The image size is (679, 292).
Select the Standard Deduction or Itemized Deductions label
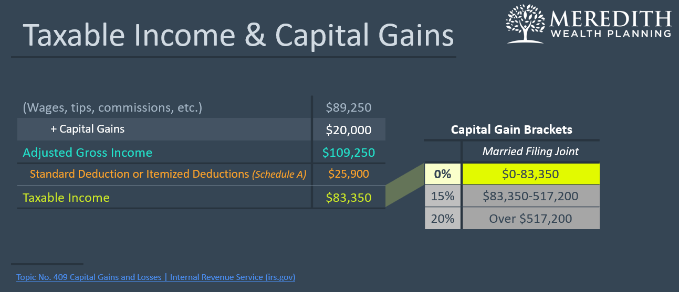(168, 174)
